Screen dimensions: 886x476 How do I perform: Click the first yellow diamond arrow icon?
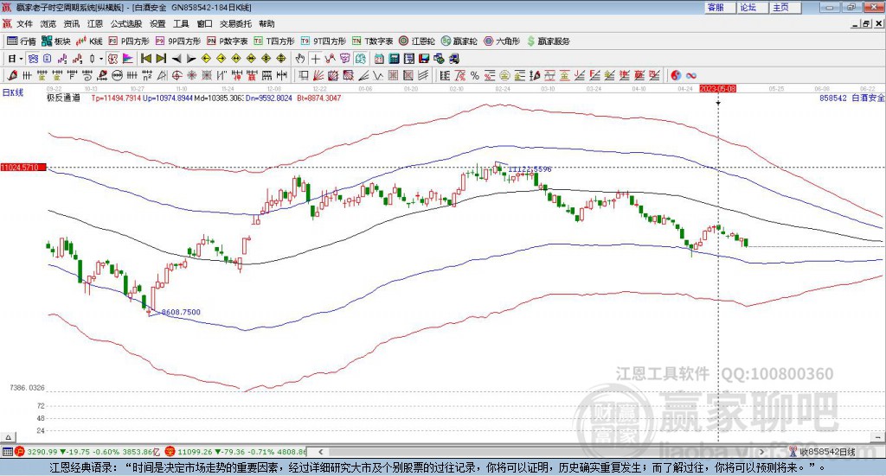click(x=206, y=59)
